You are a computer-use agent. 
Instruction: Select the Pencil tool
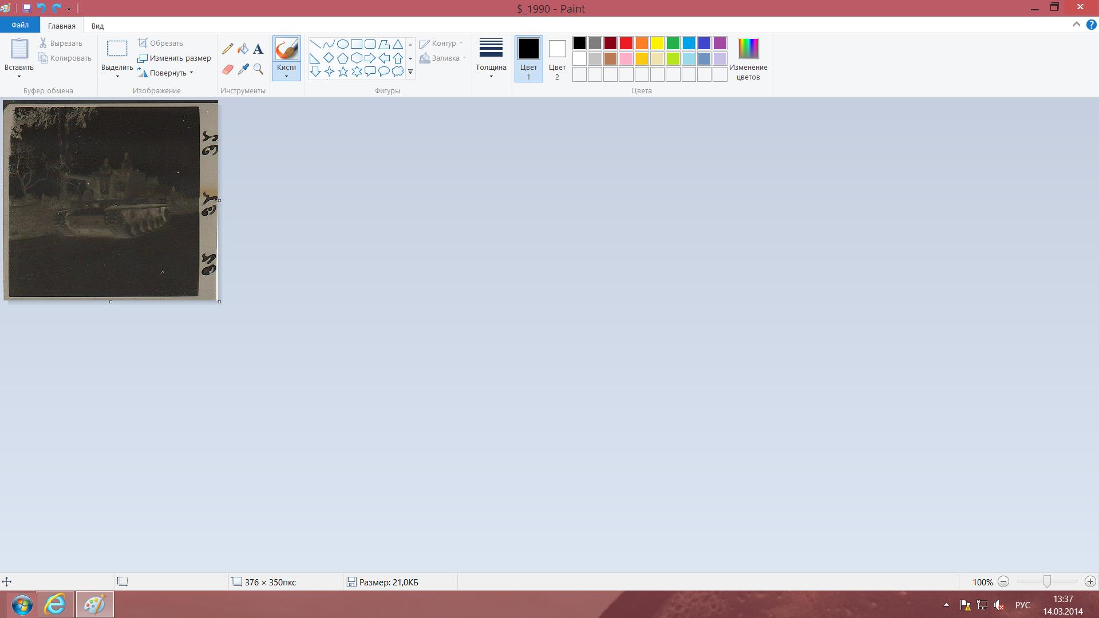[x=227, y=49]
